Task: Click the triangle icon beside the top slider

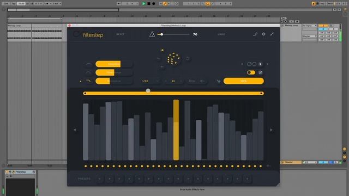Action: tap(152, 34)
